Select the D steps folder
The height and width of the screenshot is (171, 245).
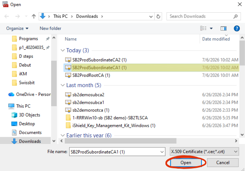[x=26, y=56]
